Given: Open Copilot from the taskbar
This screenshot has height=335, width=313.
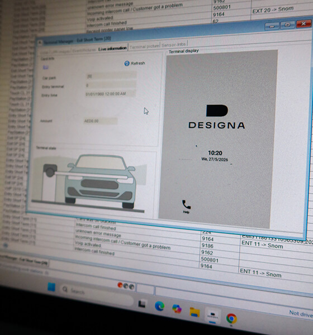Looking at the screenshot, I should click(x=177, y=309).
